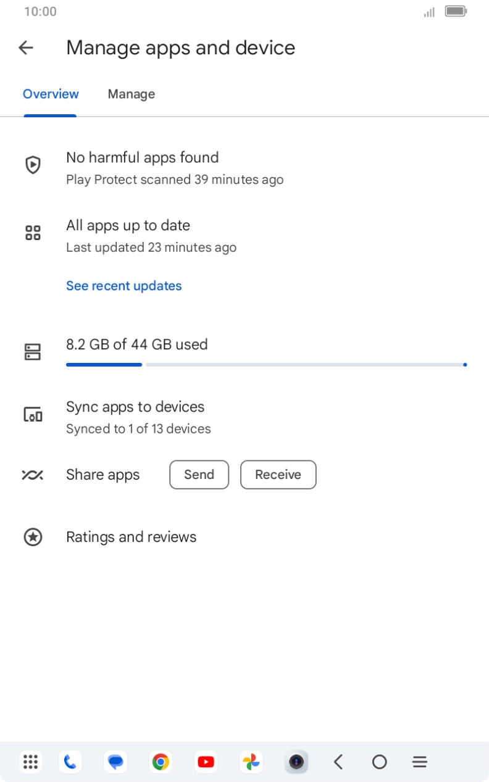Tap the Play Protect shield icon
Viewport: 489px width, 782px height.
[33, 165]
